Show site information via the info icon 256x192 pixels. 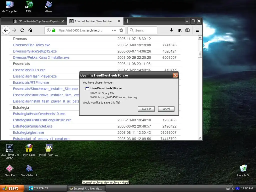(x=49, y=30)
